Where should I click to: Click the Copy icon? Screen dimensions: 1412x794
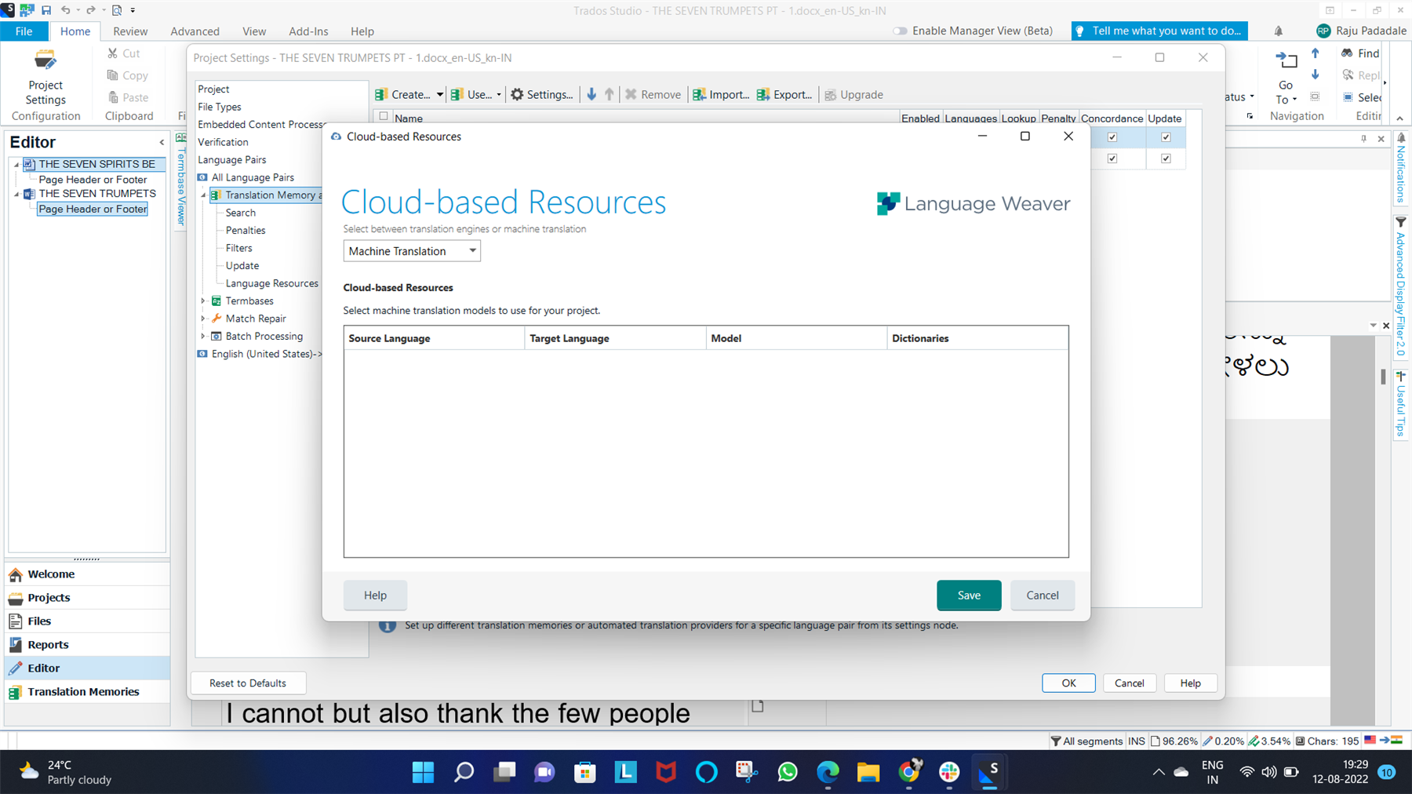(x=112, y=75)
